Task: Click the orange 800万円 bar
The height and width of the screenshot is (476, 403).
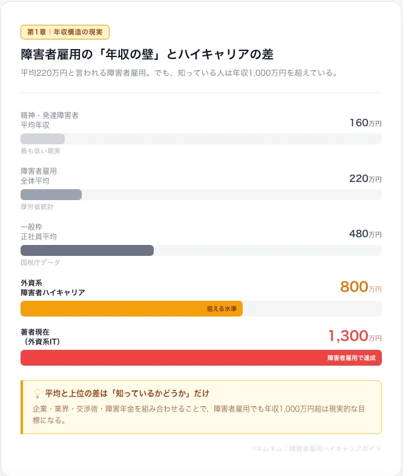Action: click(131, 309)
